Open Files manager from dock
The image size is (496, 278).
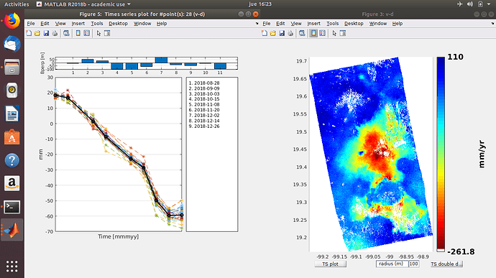pyautogui.click(x=12, y=67)
